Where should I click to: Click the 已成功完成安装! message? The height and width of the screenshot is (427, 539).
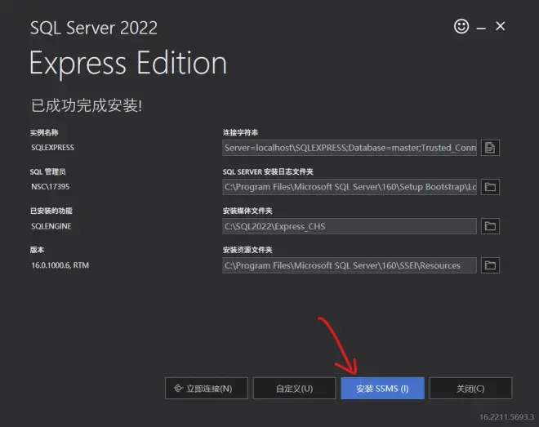87,105
